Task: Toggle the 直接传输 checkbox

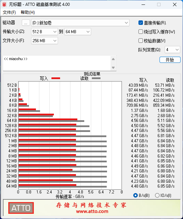Action: (141, 23)
